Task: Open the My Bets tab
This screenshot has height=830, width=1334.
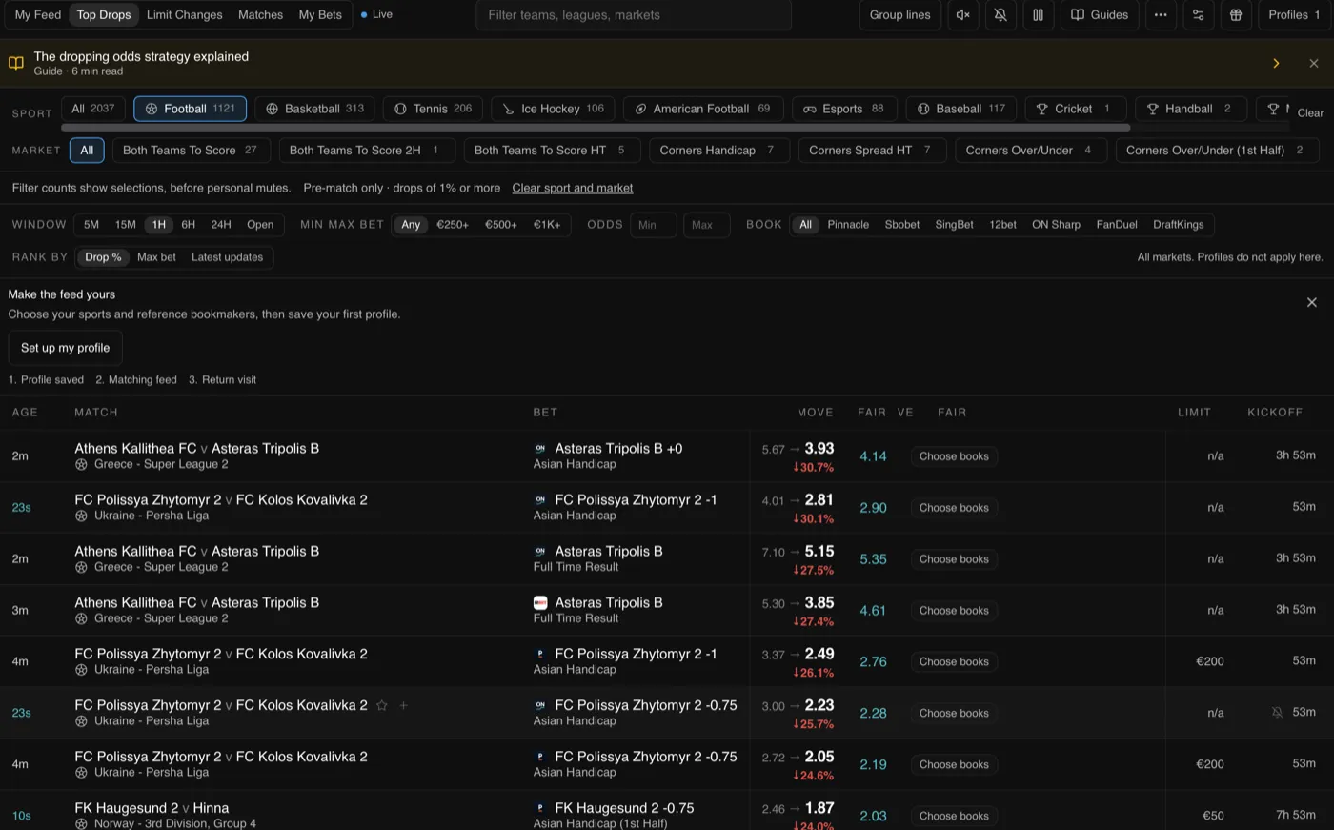Action: pos(320,15)
